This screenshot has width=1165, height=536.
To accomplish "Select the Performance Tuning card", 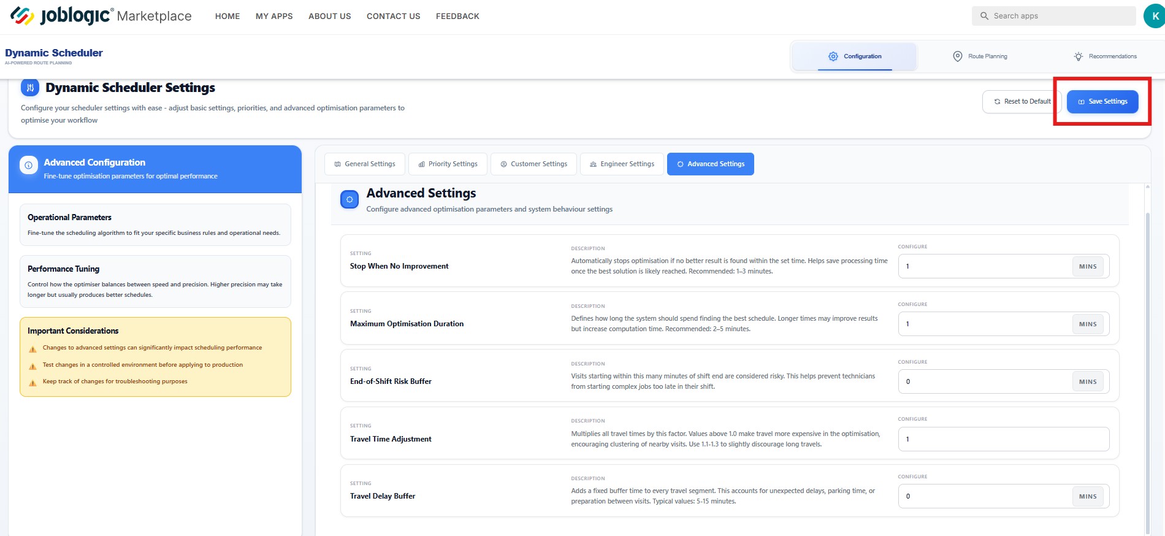I will 155,281.
